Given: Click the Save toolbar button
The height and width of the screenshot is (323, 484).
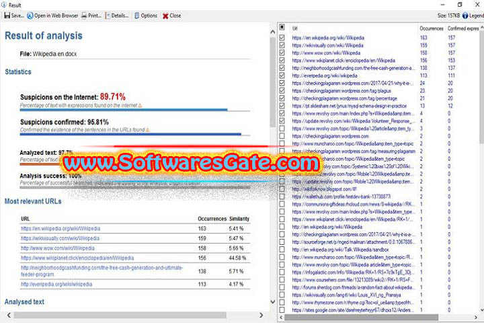Looking at the screenshot, I should click(x=13, y=15).
